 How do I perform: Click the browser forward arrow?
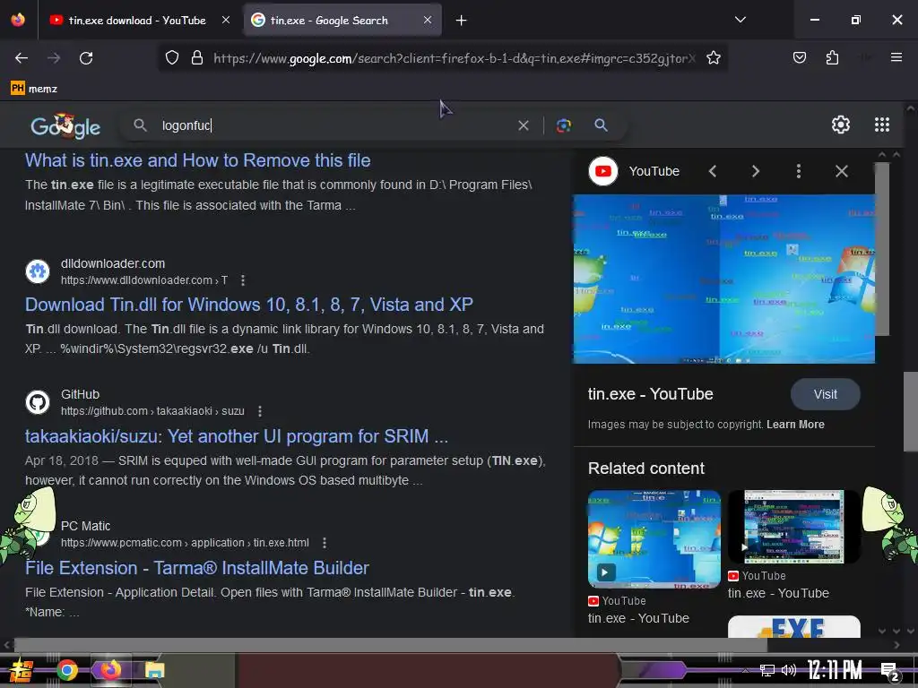54,58
